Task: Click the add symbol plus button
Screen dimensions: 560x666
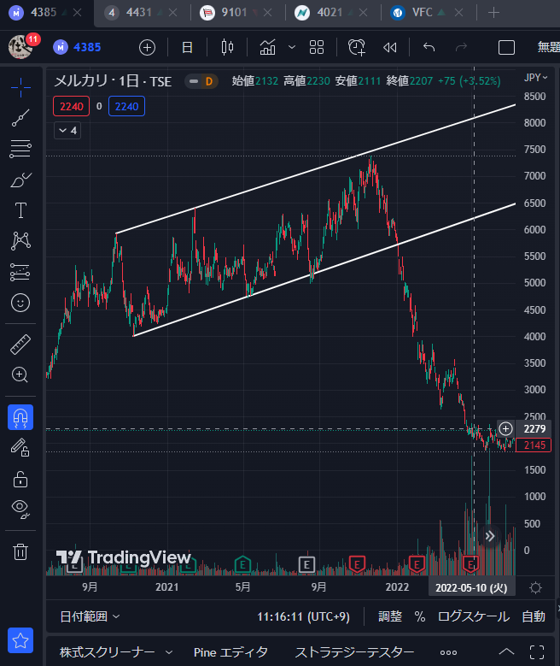Action: [147, 47]
